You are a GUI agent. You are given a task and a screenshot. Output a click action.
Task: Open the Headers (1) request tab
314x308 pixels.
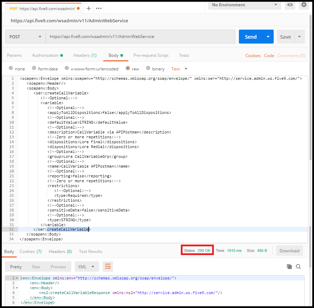(x=85, y=55)
